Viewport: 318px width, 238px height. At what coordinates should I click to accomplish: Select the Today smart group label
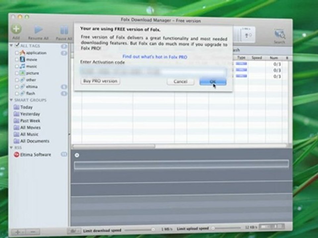(x=26, y=107)
